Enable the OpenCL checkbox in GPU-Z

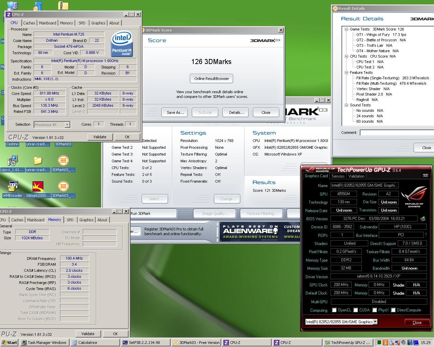[334, 310]
